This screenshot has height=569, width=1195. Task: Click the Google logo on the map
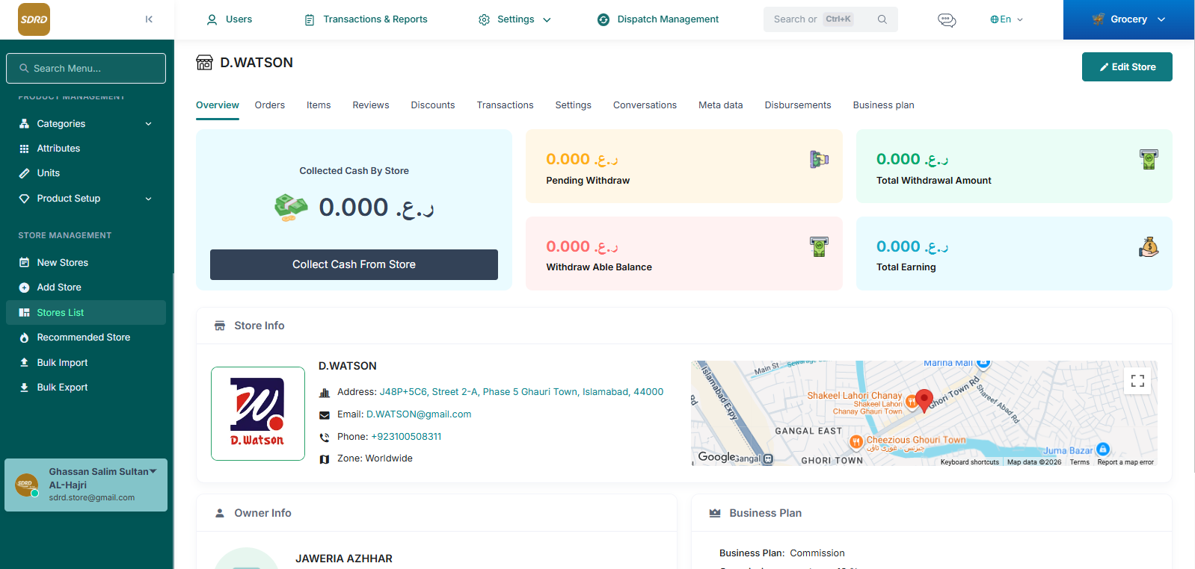click(716, 456)
